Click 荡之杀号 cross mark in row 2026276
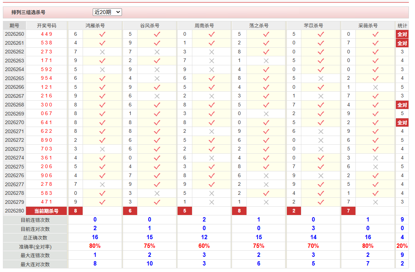The image size is (415, 272). (266, 176)
